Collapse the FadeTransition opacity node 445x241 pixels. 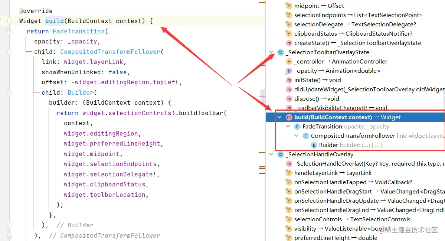coord(288,126)
